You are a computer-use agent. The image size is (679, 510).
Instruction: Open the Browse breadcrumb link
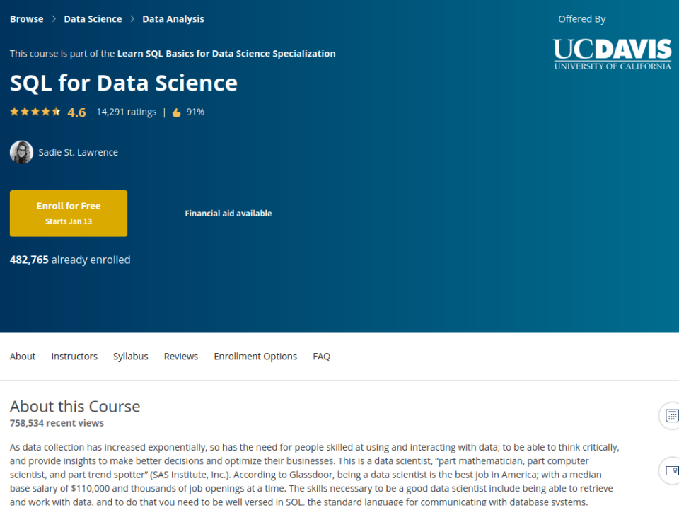tap(26, 19)
